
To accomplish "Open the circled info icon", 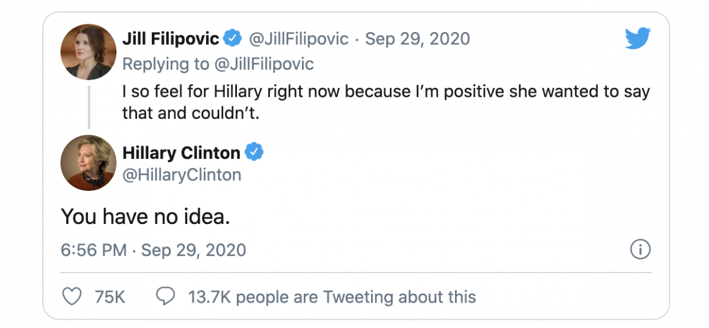I will (x=640, y=250).
